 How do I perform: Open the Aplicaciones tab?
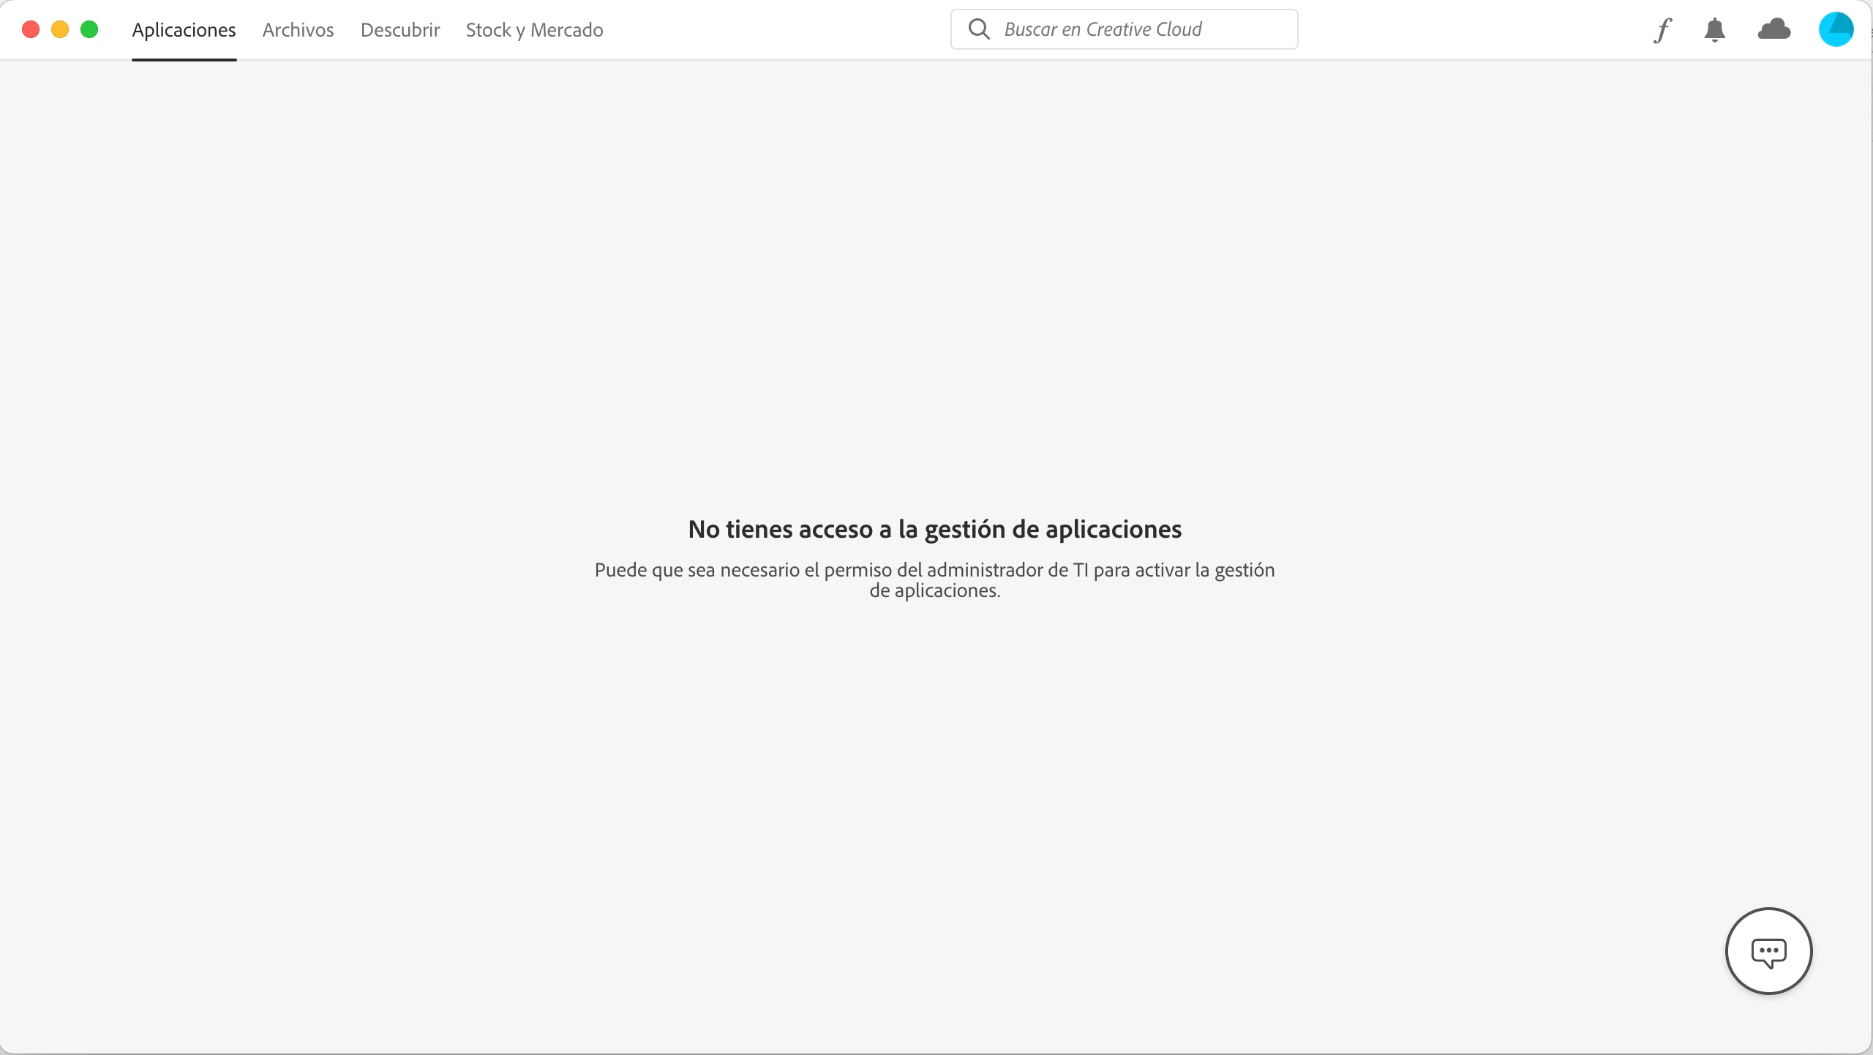[184, 30]
